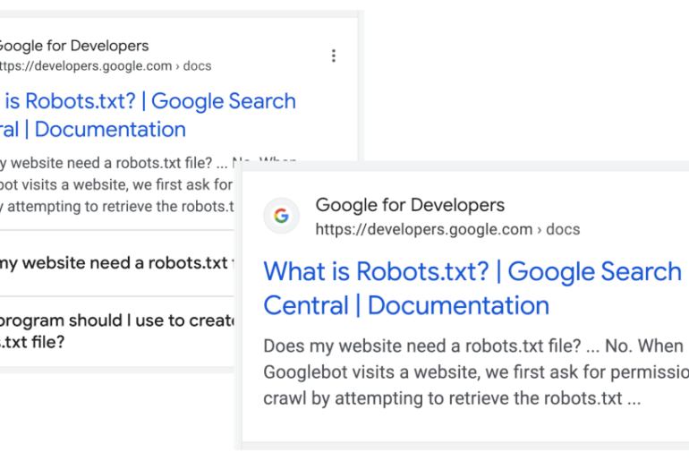
Task: Click 'Google for Developers' site name in the back card
Action: point(73,46)
